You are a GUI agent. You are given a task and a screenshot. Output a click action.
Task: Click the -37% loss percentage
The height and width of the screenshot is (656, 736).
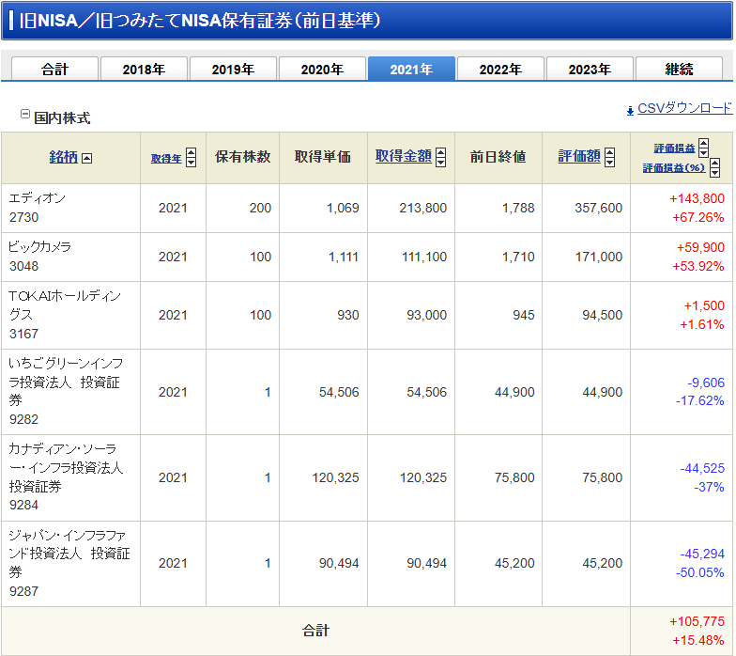click(x=710, y=487)
